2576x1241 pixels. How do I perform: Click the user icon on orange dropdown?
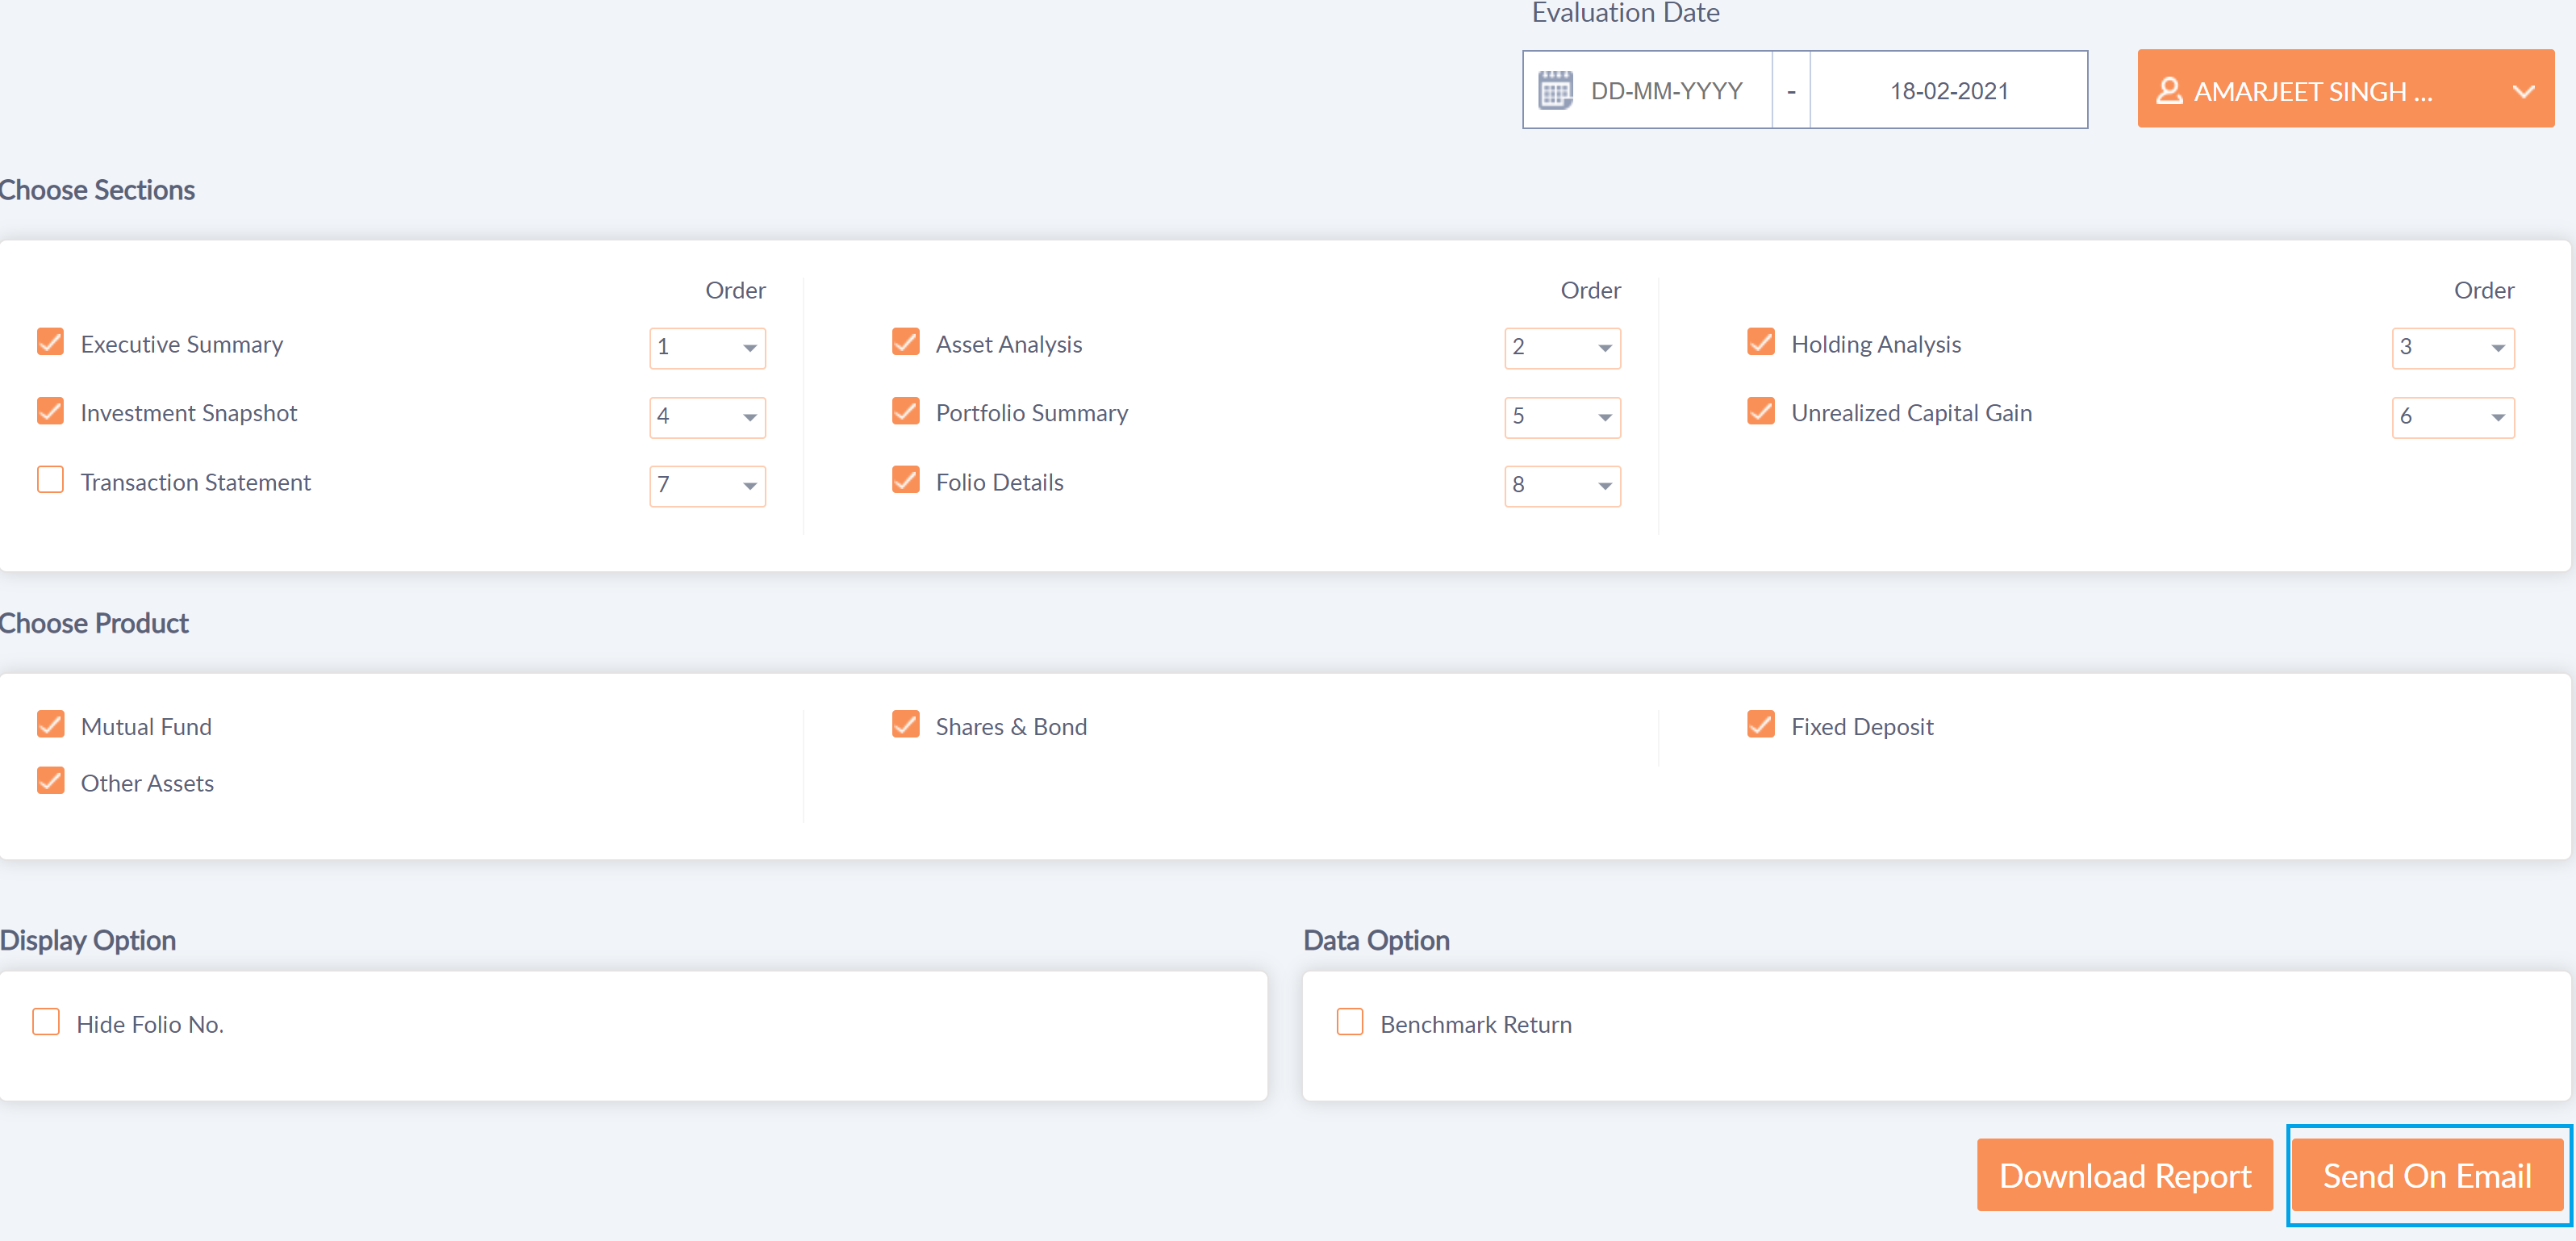coord(2168,91)
